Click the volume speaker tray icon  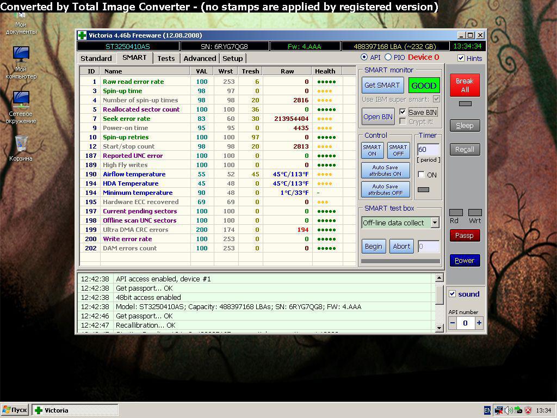(508, 410)
